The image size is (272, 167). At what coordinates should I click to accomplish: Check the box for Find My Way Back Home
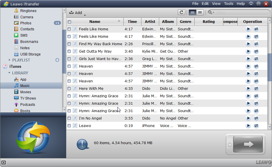tap(69, 44)
